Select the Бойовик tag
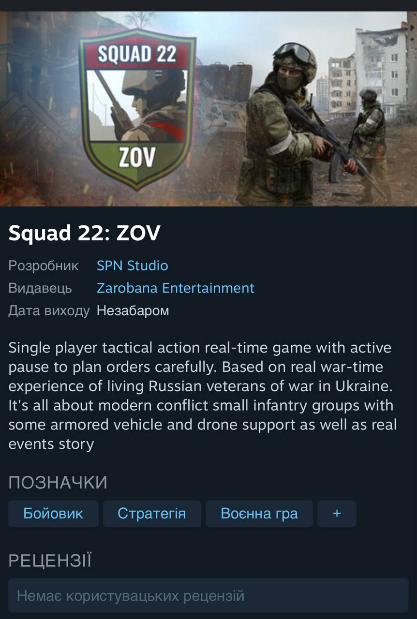Screen dimensions: 417x619 pyautogui.click(x=53, y=514)
